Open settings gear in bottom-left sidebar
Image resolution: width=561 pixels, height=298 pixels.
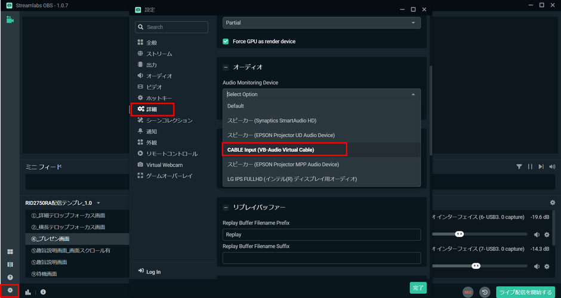coord(10,290)
